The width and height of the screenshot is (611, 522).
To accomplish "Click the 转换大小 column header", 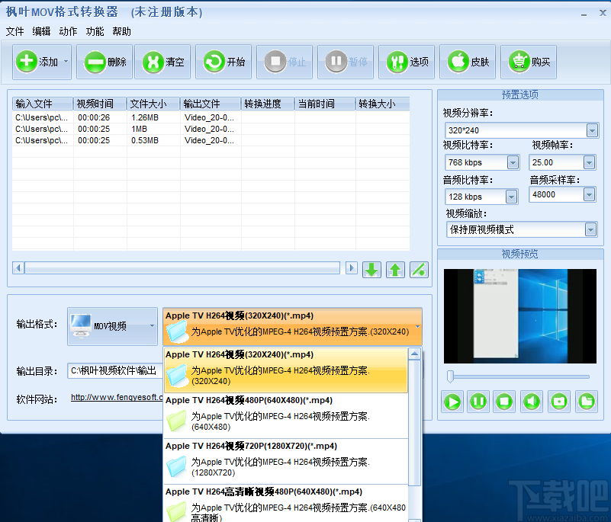I will [x=382, y=104].
